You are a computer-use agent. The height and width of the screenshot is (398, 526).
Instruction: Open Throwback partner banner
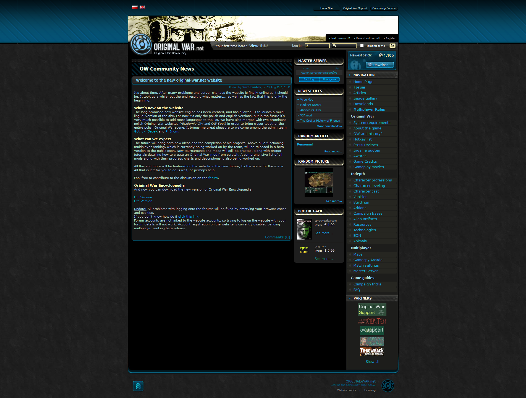pyautogui.click(x=372, y=352)
